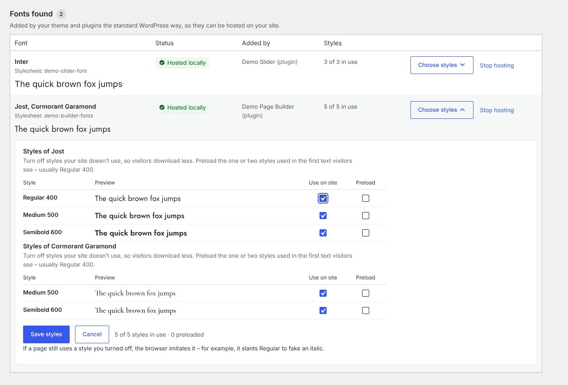Click the green check icon in Jost's status badge

(x=162, y=108)
